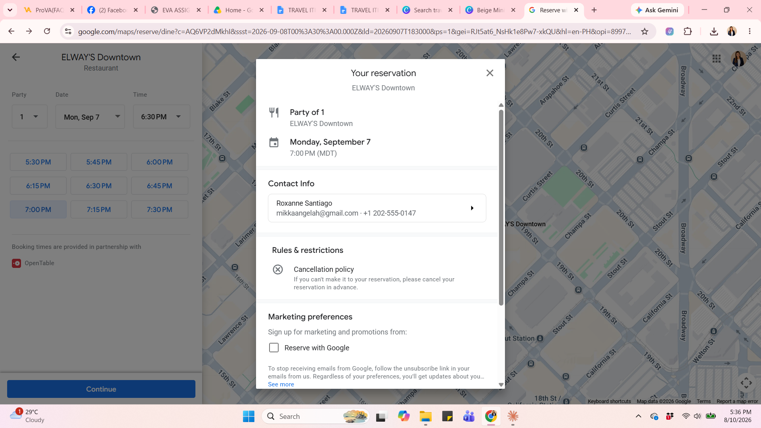The height and width of the screenshot is (428, 761).
Task: Close the Your reservation dialog
Action: click(x=490, y=73)
